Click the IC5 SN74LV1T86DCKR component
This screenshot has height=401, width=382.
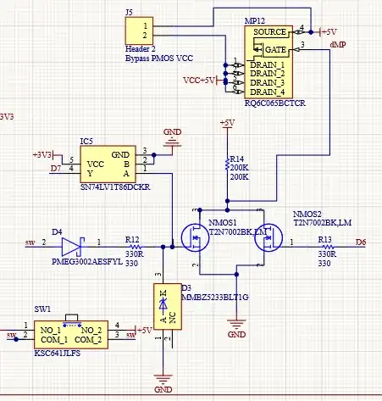point(108,164)
